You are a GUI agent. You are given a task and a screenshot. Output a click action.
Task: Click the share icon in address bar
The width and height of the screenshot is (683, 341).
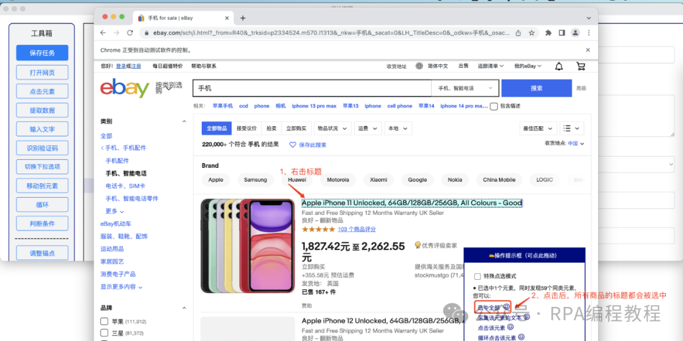pos(518,33)
